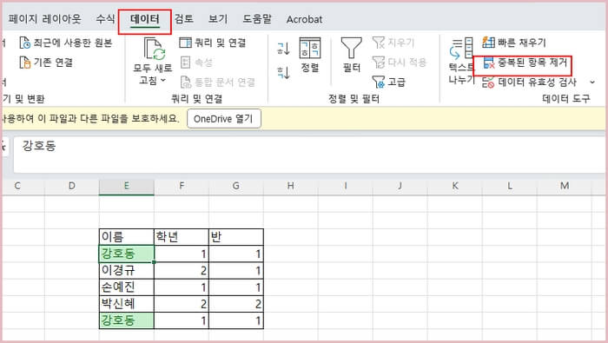Viewport: 608px width, 343px height.
Task: Open the Acrobat tab
Action: click(304, 19)
